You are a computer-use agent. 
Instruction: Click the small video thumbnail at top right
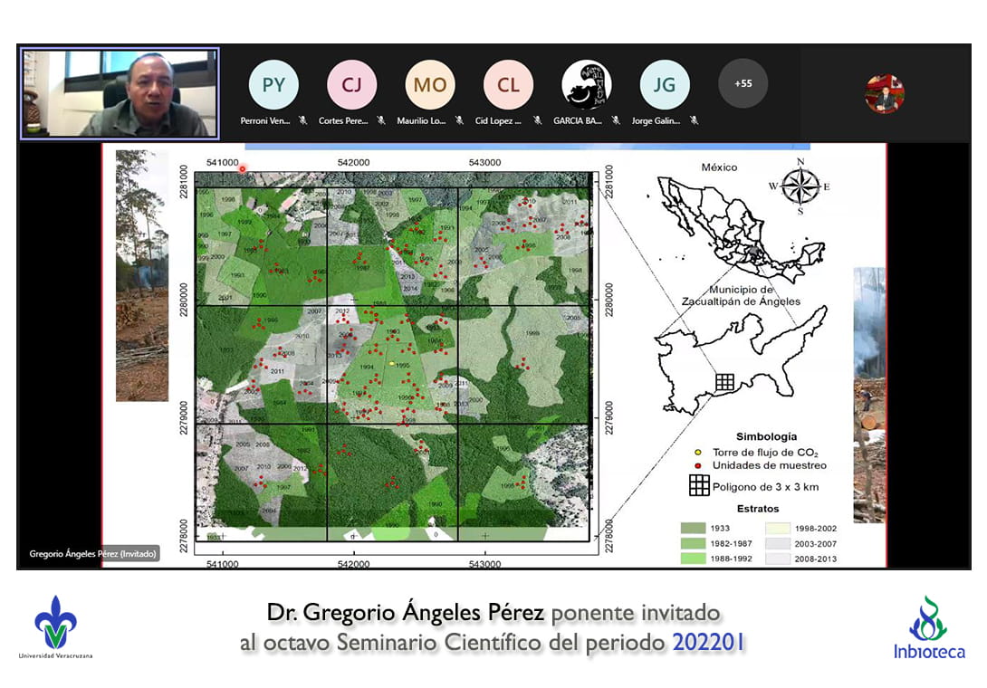[884, 94]
